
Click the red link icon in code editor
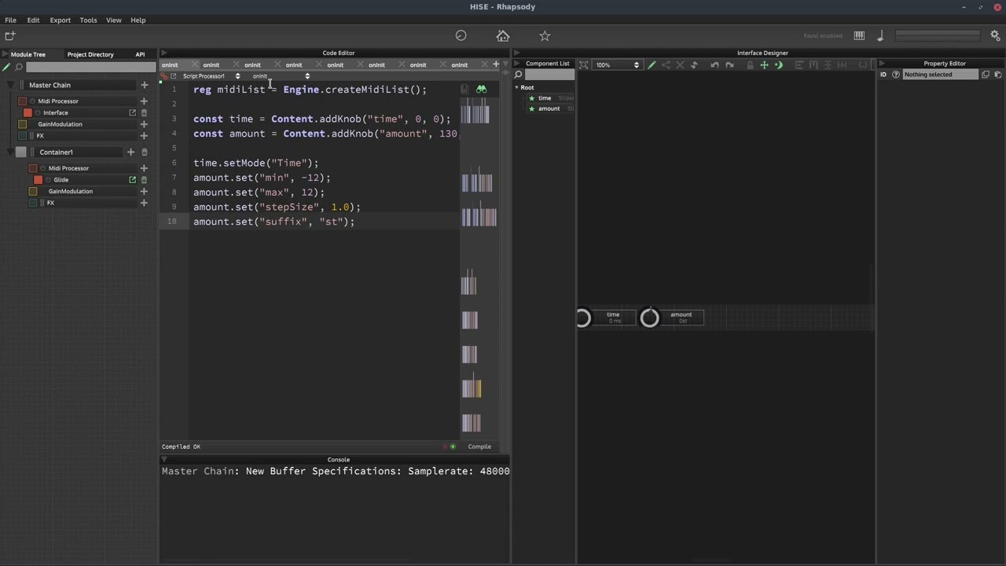[163, 76]
